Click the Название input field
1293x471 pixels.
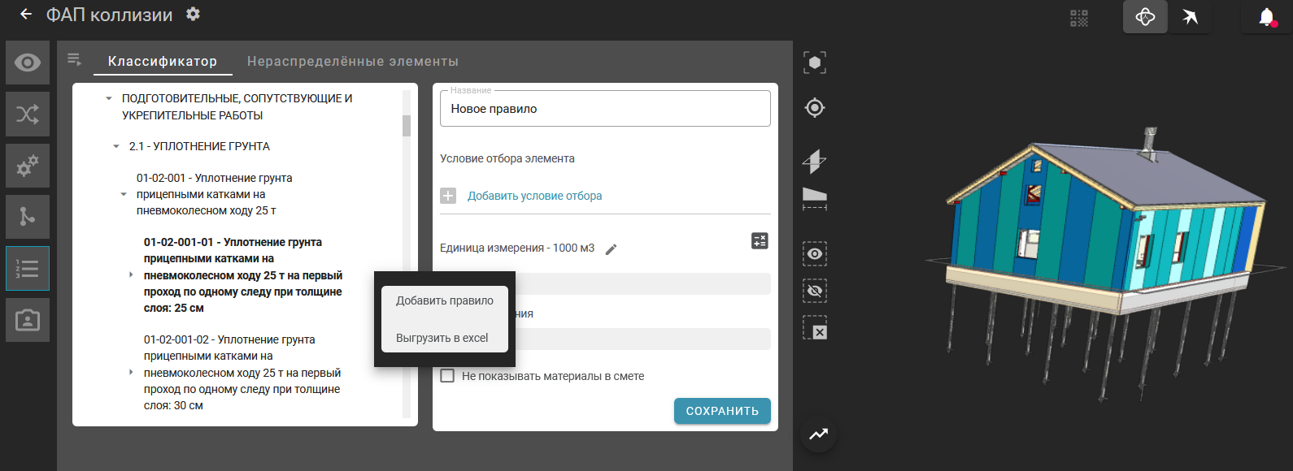click(x=605, y=109)
